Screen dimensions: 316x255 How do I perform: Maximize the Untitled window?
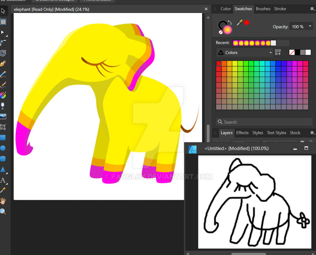click(306, 148)
